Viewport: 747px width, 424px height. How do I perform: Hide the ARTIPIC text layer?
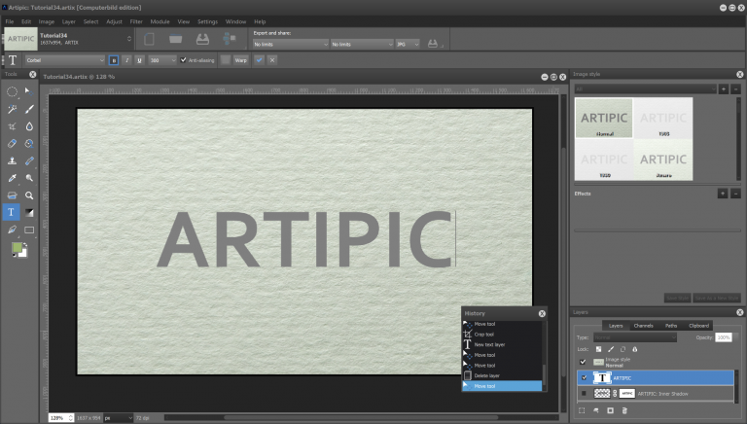click(x=584, y=377)
